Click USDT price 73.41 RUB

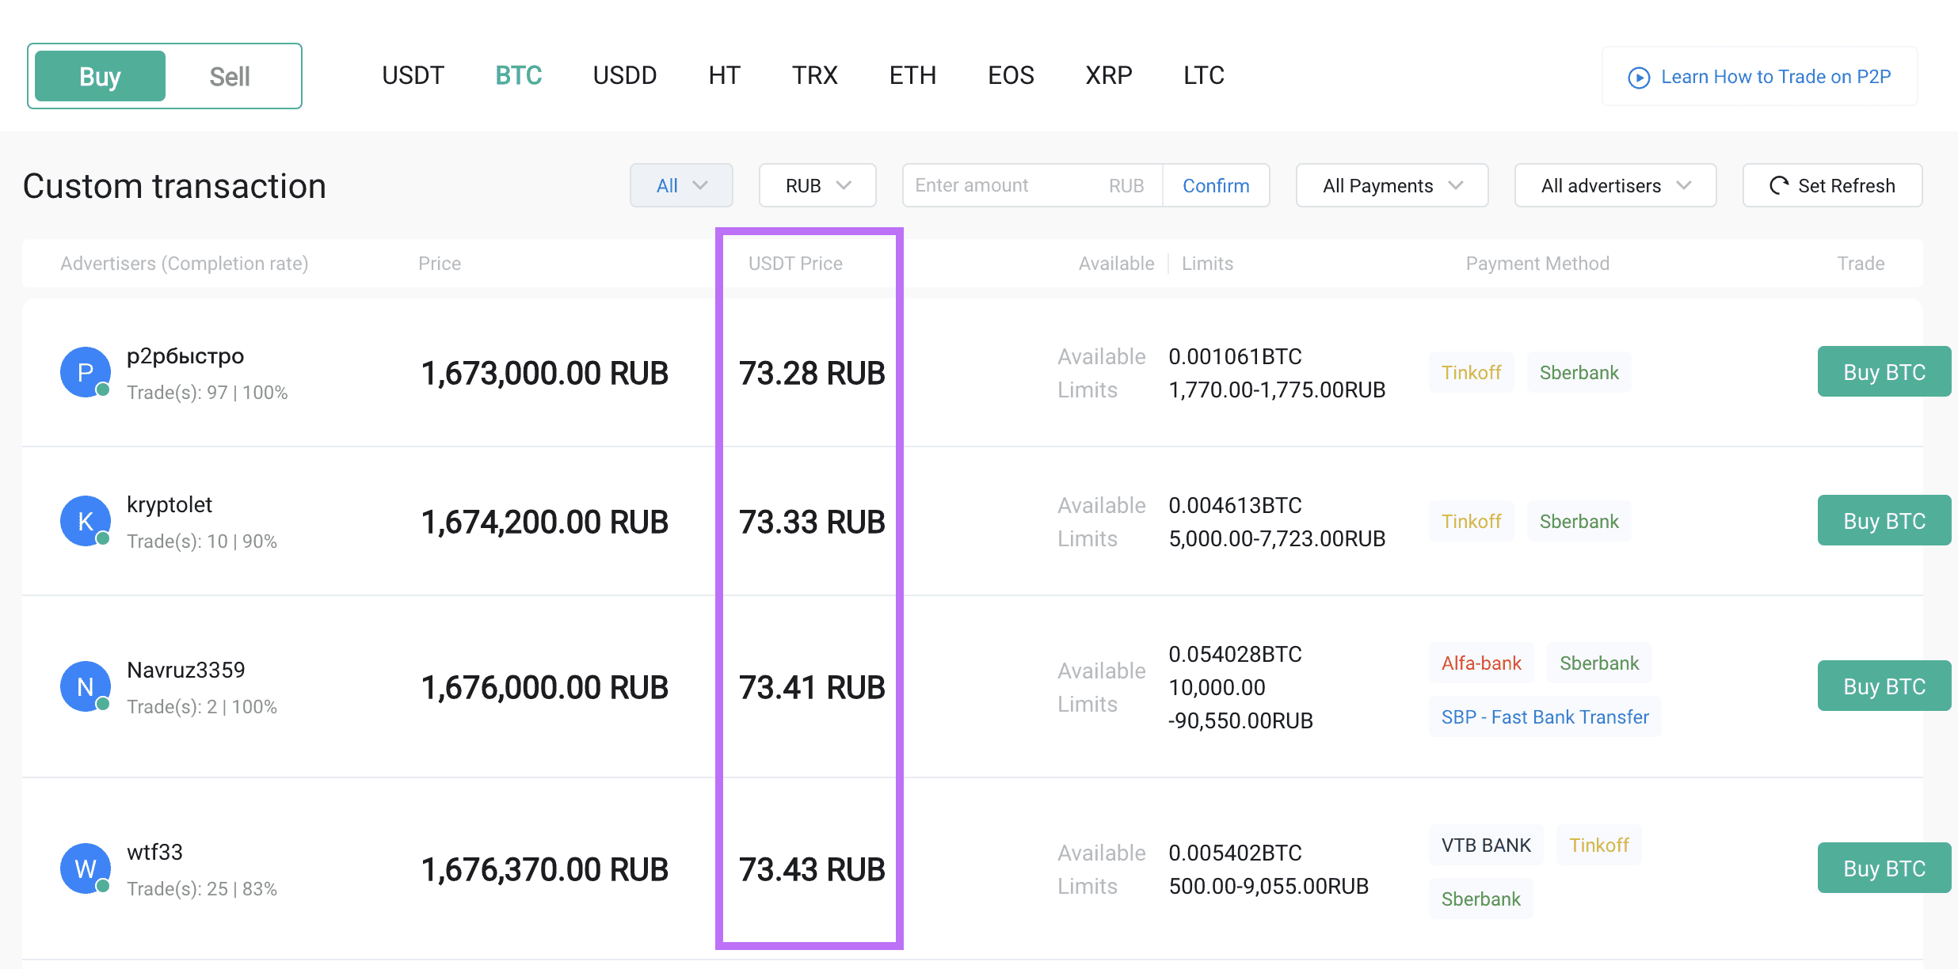point(812,687)
